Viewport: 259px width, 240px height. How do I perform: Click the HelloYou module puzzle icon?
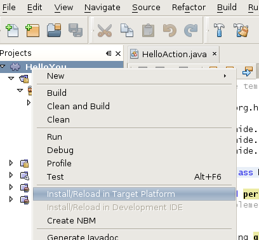click(x=15, y=67)
